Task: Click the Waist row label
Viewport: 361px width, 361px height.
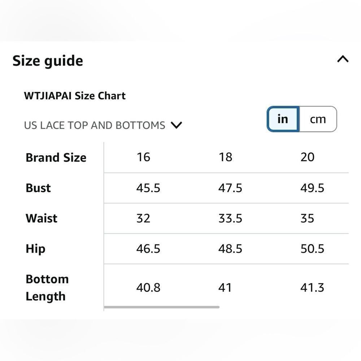Action: (42, 218)
